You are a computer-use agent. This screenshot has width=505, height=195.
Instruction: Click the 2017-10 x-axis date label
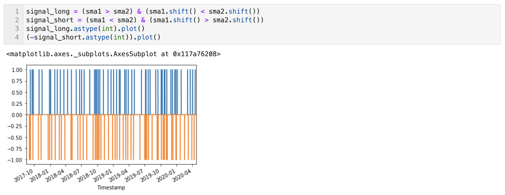click(x=24, y=175)
